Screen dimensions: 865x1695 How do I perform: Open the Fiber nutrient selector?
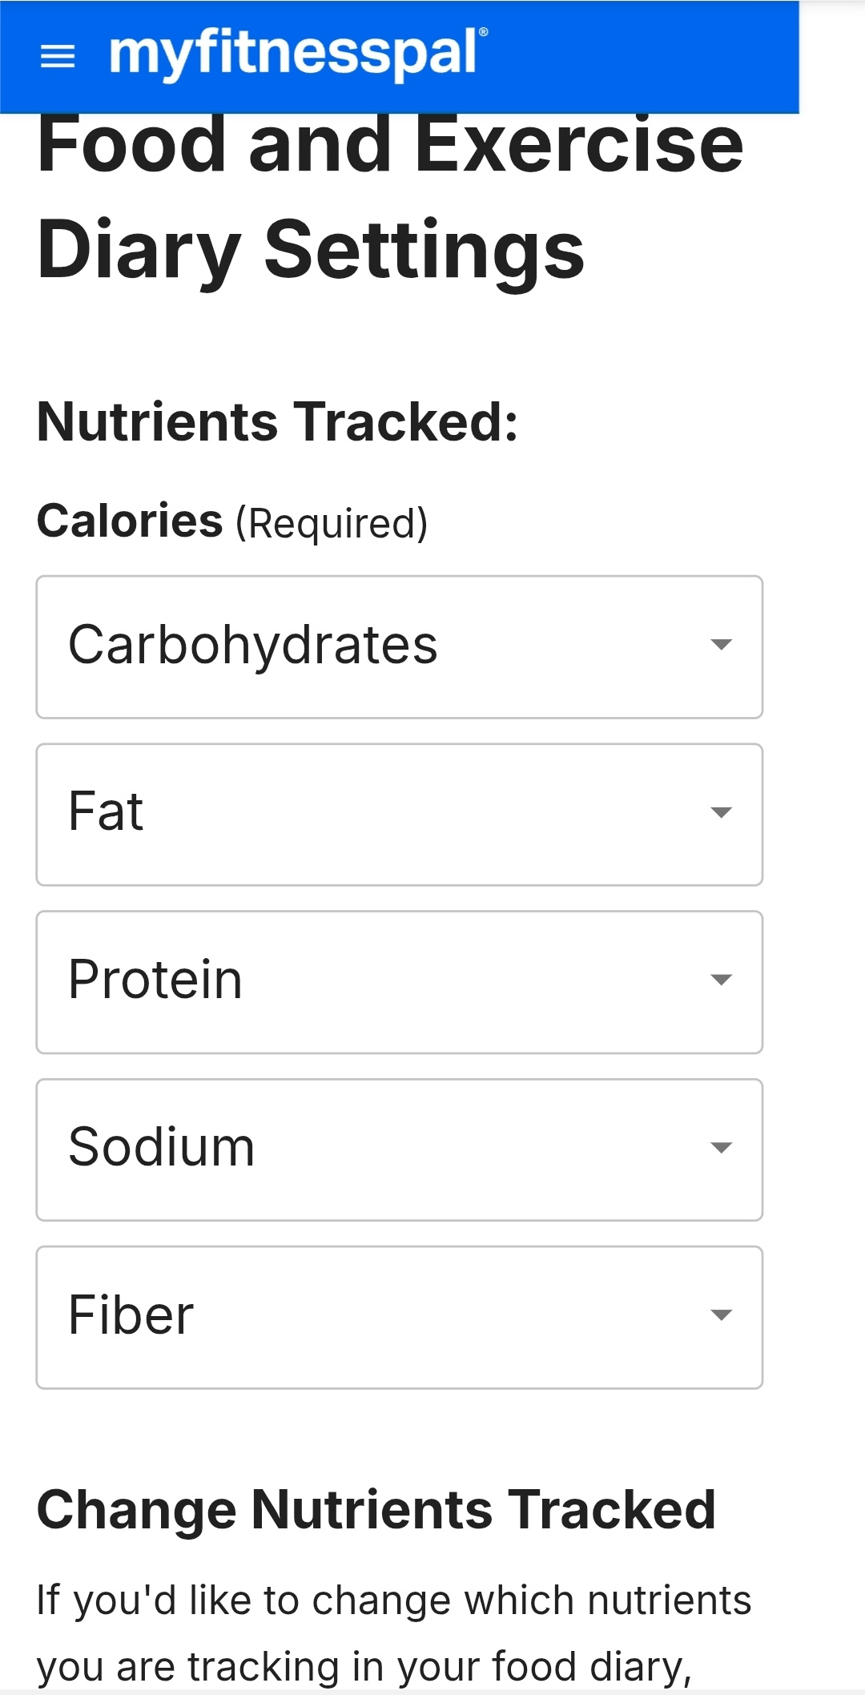click(400, 1317)
